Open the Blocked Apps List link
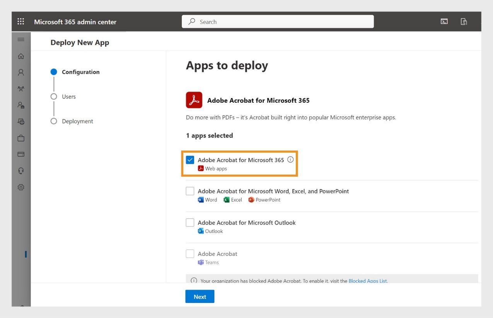The image size is (493, 318). [x=367, y=281]
